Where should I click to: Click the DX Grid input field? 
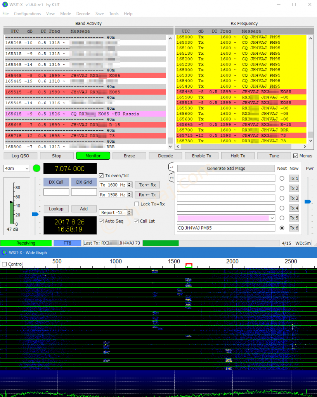coord(84,192)
